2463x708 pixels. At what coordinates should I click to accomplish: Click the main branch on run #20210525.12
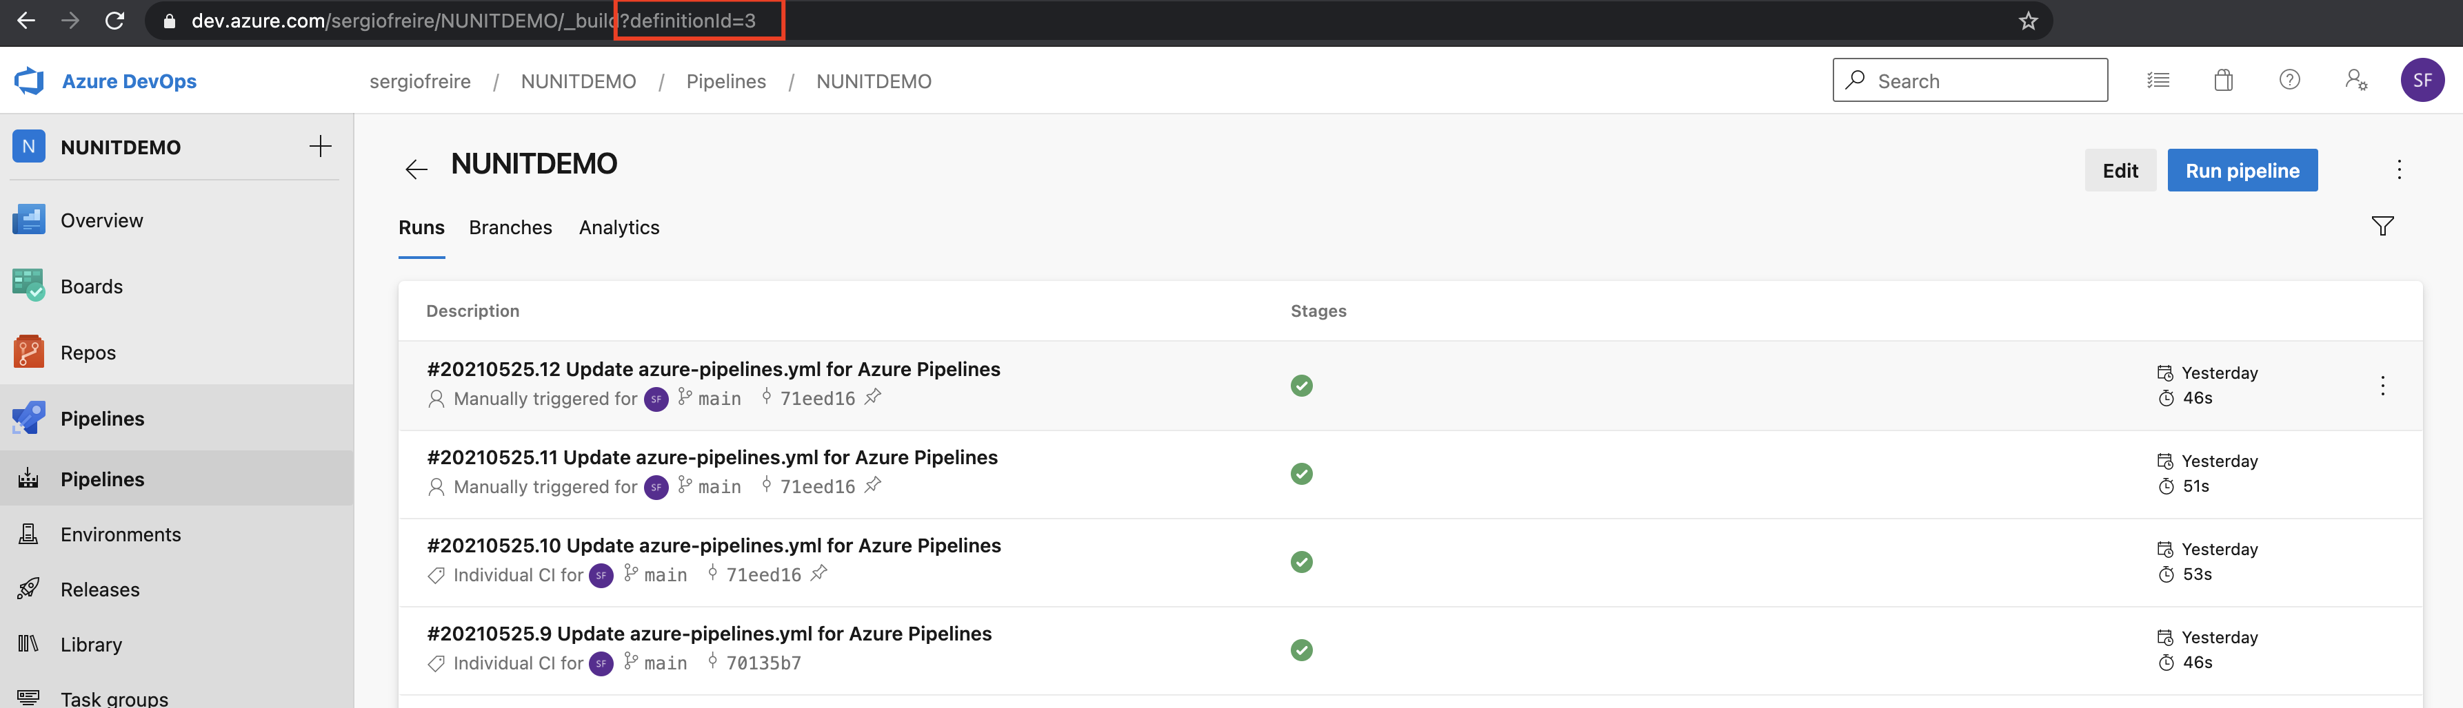pos(719,399)
